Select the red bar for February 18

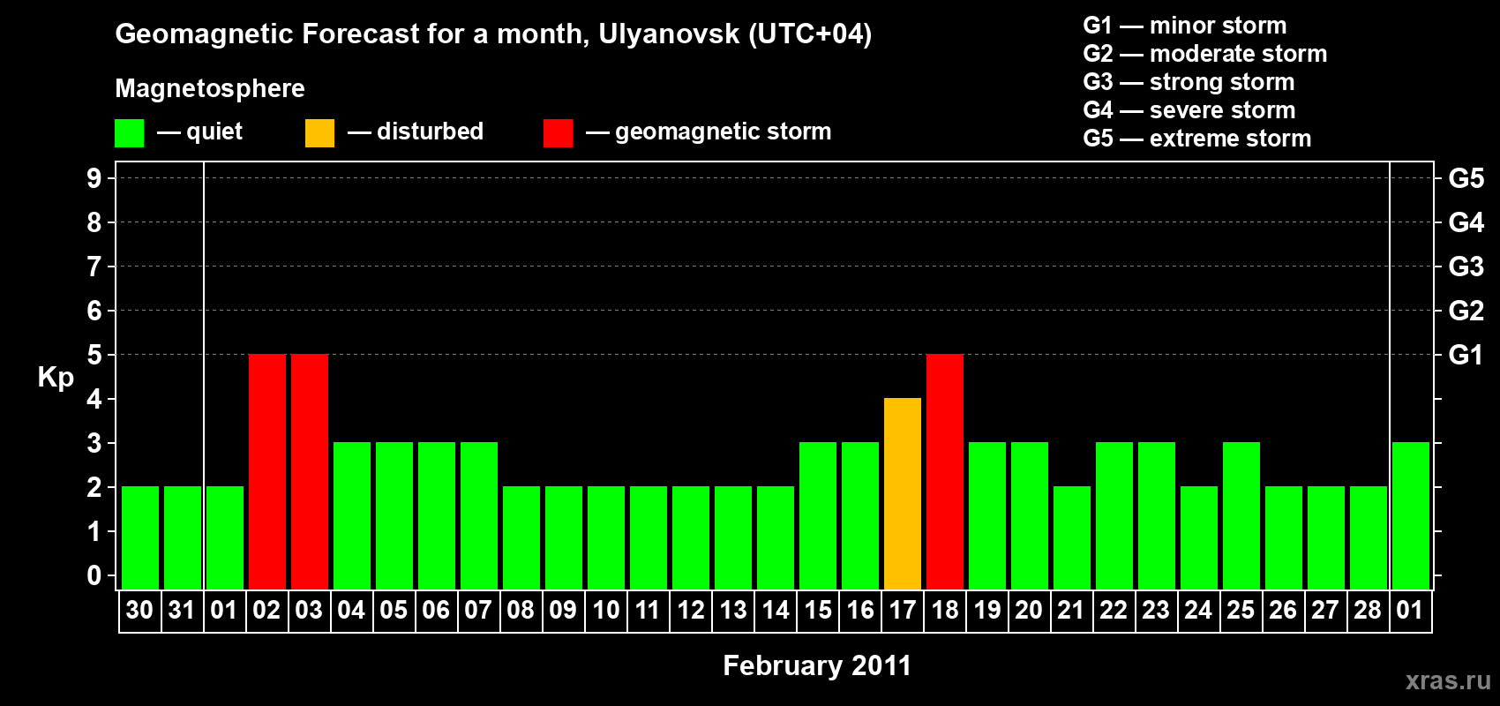pos(945,471)
